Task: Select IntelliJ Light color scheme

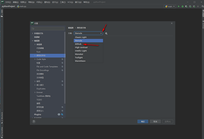Action: (x=88, y=51)
